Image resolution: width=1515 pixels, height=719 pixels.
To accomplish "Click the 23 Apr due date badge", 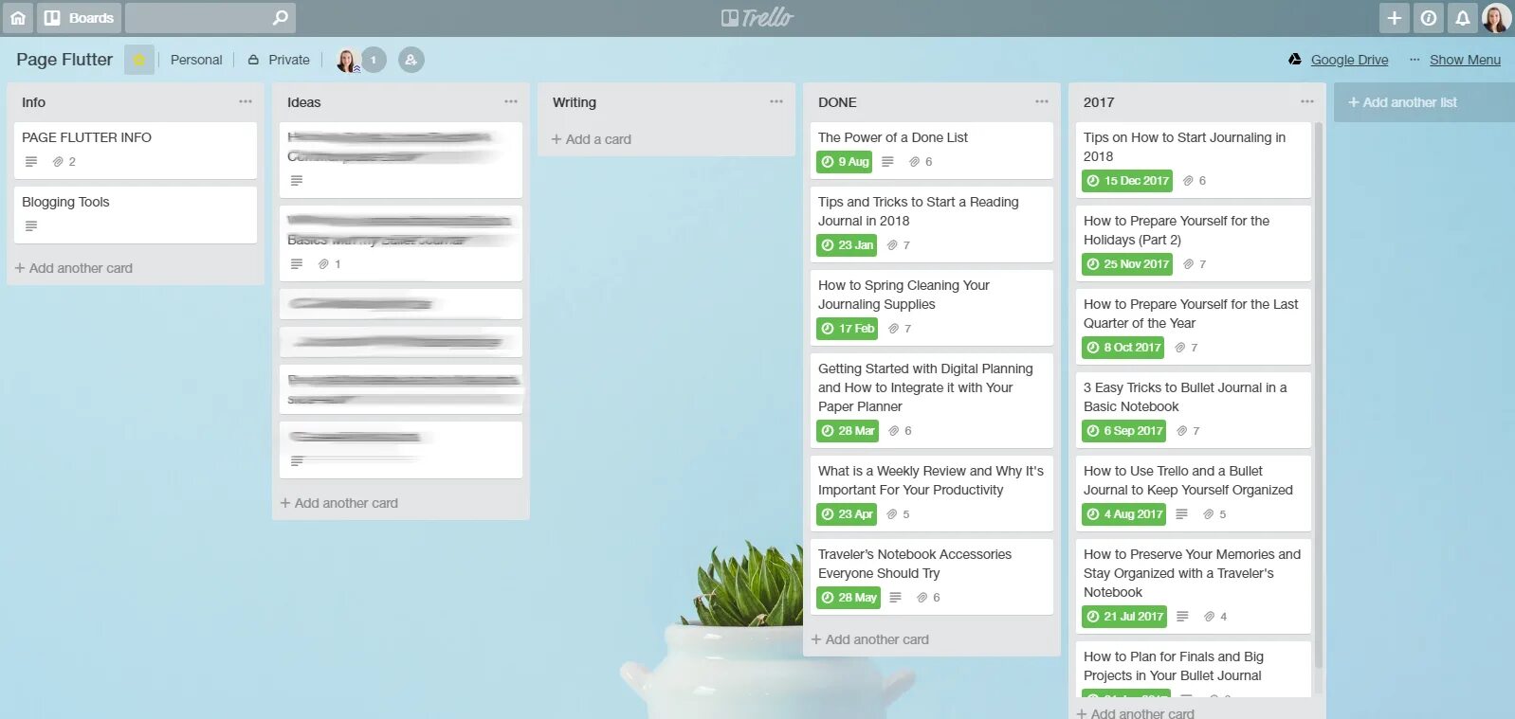I will 847,514.
